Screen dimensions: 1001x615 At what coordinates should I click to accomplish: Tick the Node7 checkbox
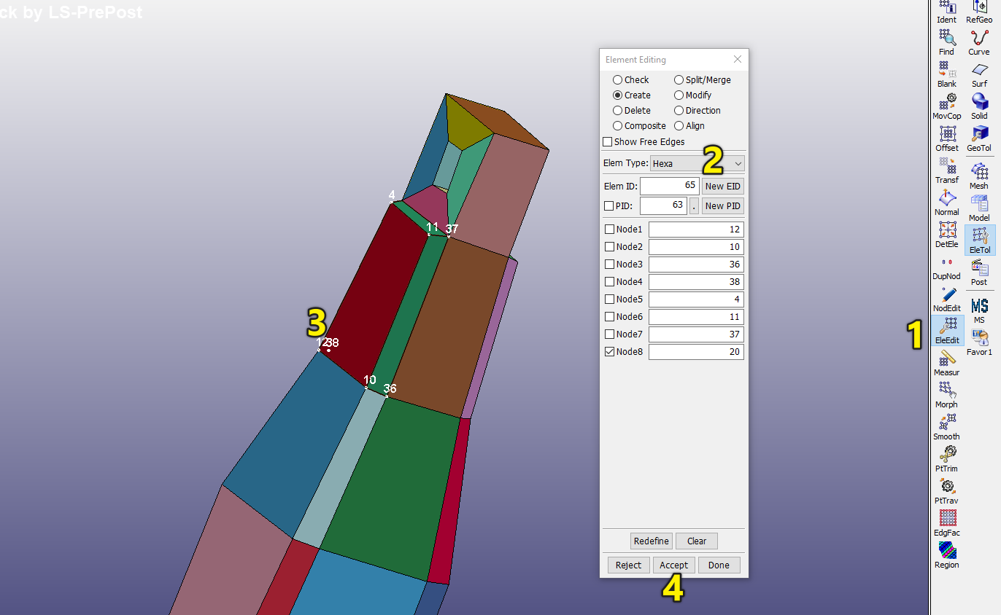coord(609,334)
